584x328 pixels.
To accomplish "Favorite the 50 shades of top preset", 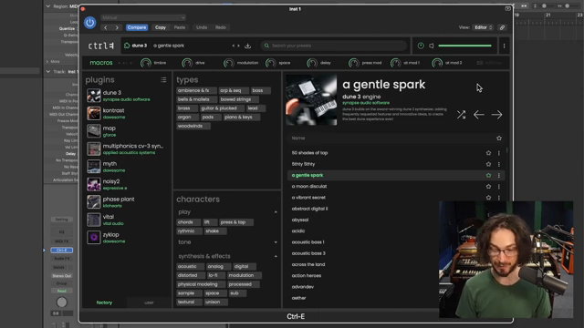I will [489, 153].
